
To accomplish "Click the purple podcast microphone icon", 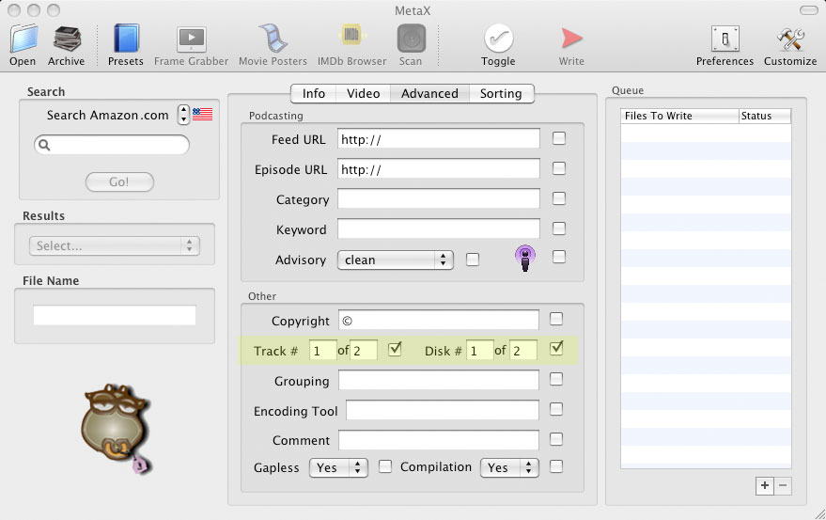I will (x=524, y=258).
